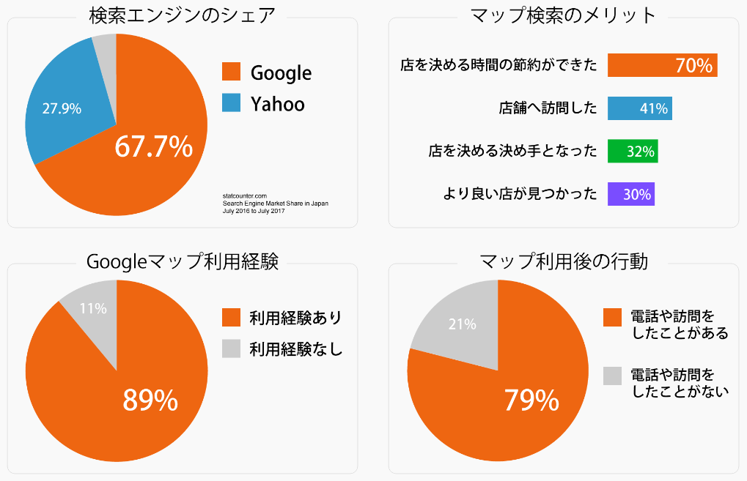Click the orange Google legend swatch
The image size is (747, 481).
pos(231,72)
